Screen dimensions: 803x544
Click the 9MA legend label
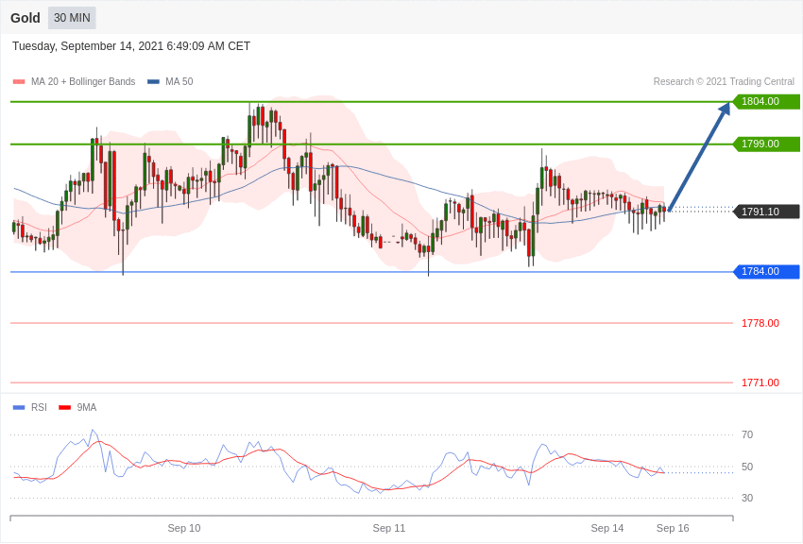[87, 407]
